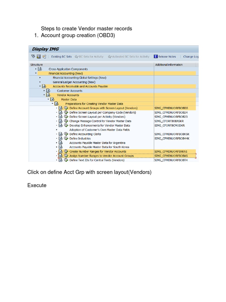Open documentation for Accounts Payable Master Data for Argentina
This screenshot has width=226, height=302.
pos(61,143)
